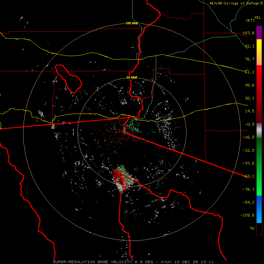The image size is (264, 264).
Task: Click the 30.1 velocity scale value
Action: click(x=250, y=98)
